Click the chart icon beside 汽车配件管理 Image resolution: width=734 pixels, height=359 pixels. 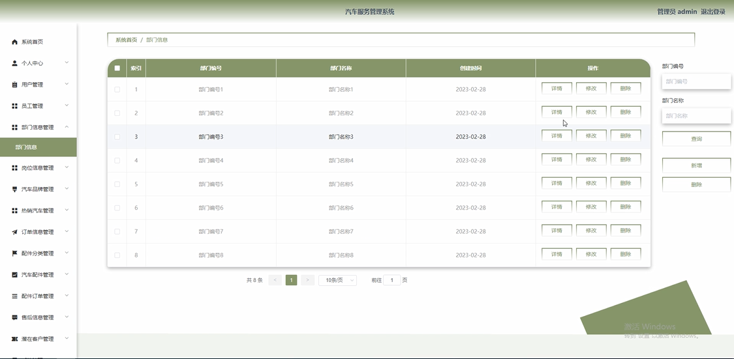(14, 275)
